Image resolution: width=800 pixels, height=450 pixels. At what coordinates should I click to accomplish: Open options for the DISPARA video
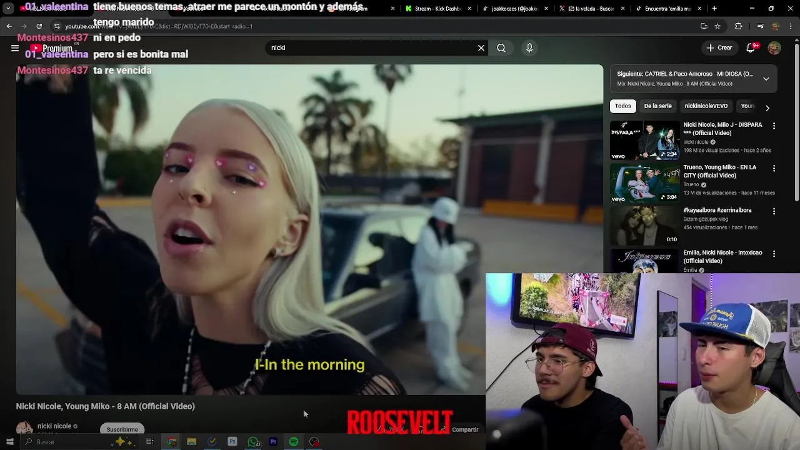click(x=774, y=126)
